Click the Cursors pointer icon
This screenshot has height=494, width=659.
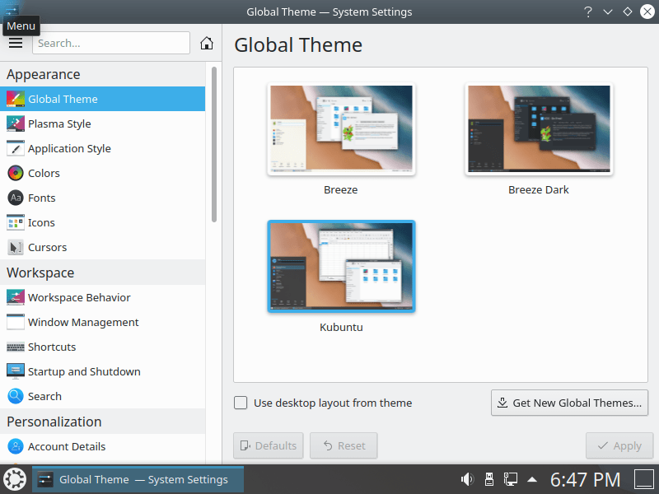(x=16, y=248)
